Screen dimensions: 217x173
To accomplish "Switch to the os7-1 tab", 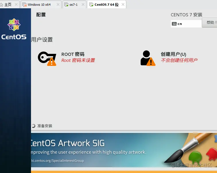I will point(74,5).
